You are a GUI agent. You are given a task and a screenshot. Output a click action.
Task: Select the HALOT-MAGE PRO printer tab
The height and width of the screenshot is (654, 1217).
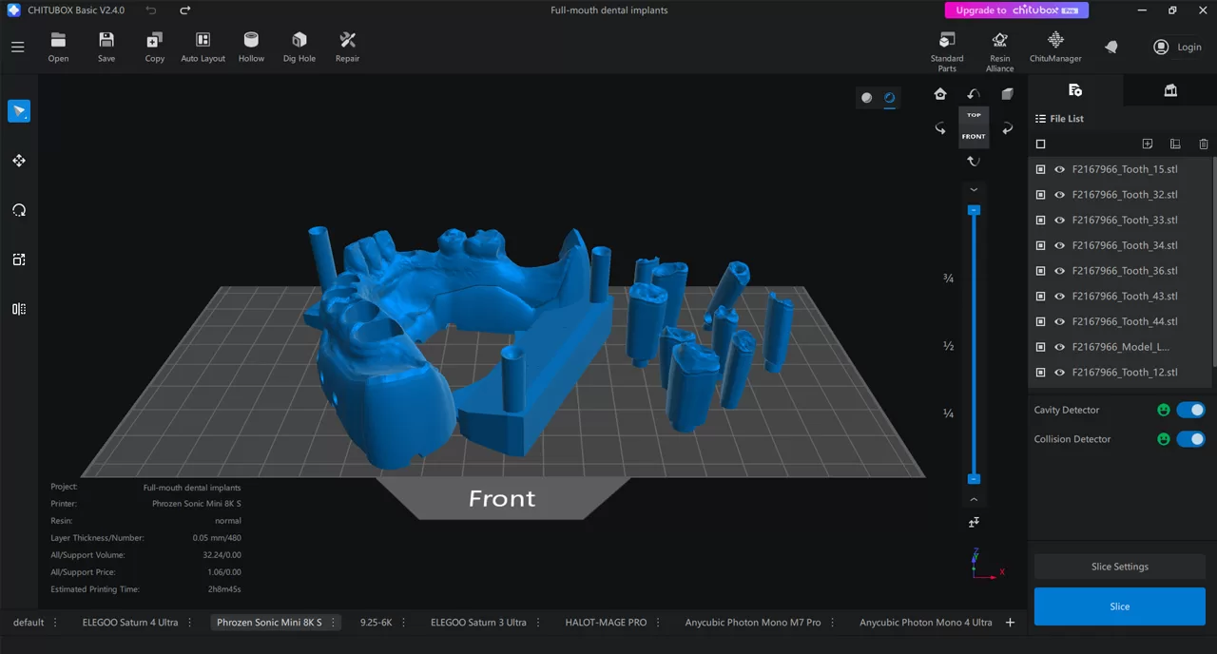click(x=606, y=622)
